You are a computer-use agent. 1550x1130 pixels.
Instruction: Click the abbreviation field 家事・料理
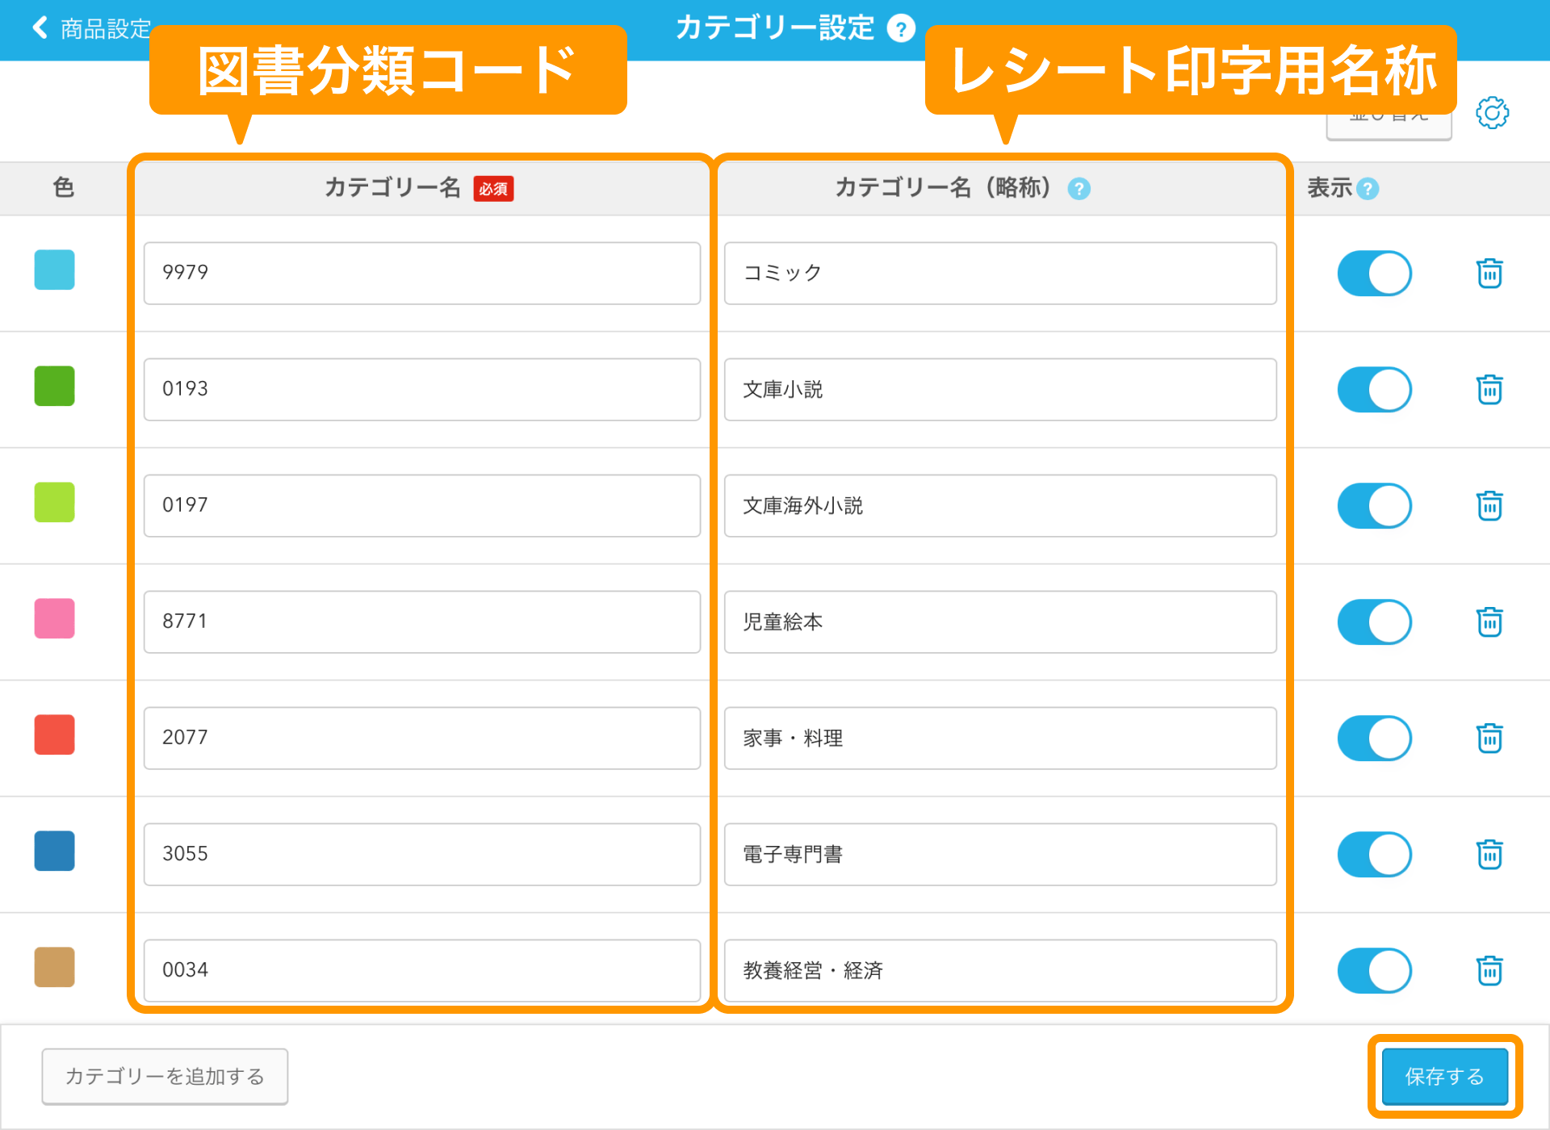pos(1000,738)
